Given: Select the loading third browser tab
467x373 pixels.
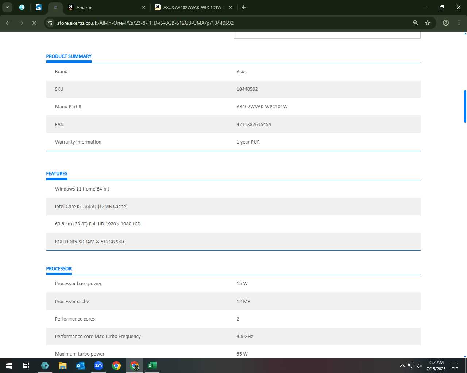Looking at the screenshot, I should (x=56, y=7).
